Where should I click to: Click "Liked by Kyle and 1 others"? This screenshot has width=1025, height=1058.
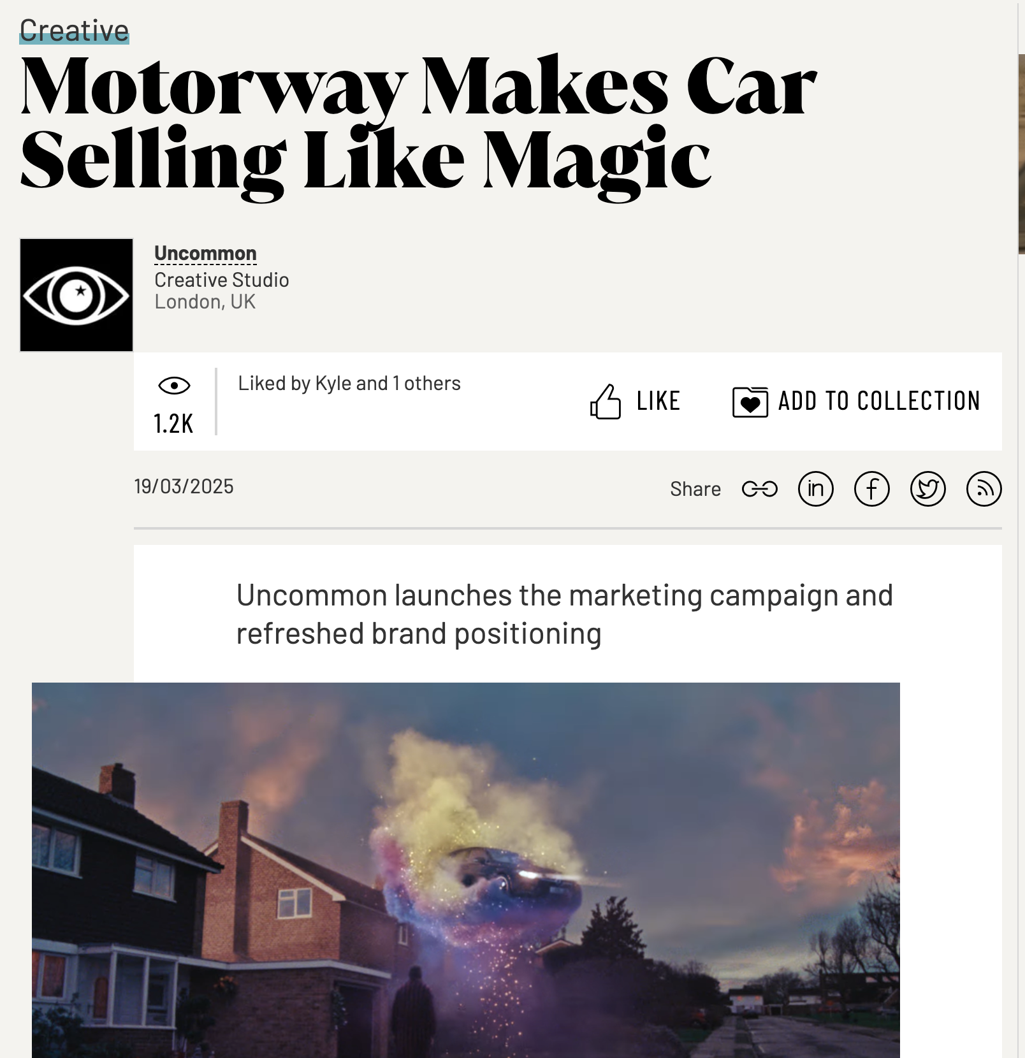pyautogui.click(x=349, y=383)
